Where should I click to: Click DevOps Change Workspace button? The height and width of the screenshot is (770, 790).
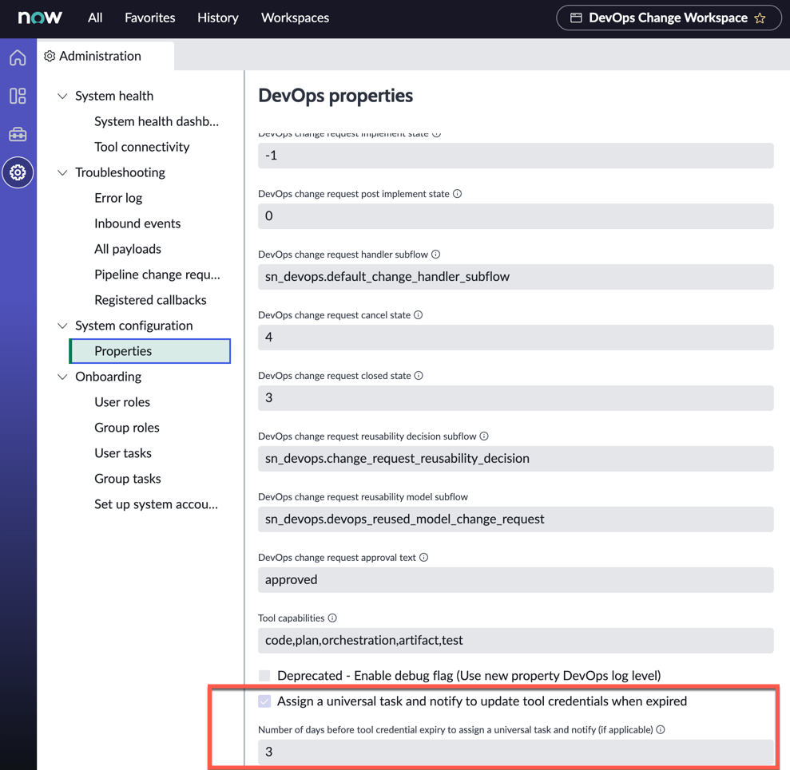coord(669,18)
